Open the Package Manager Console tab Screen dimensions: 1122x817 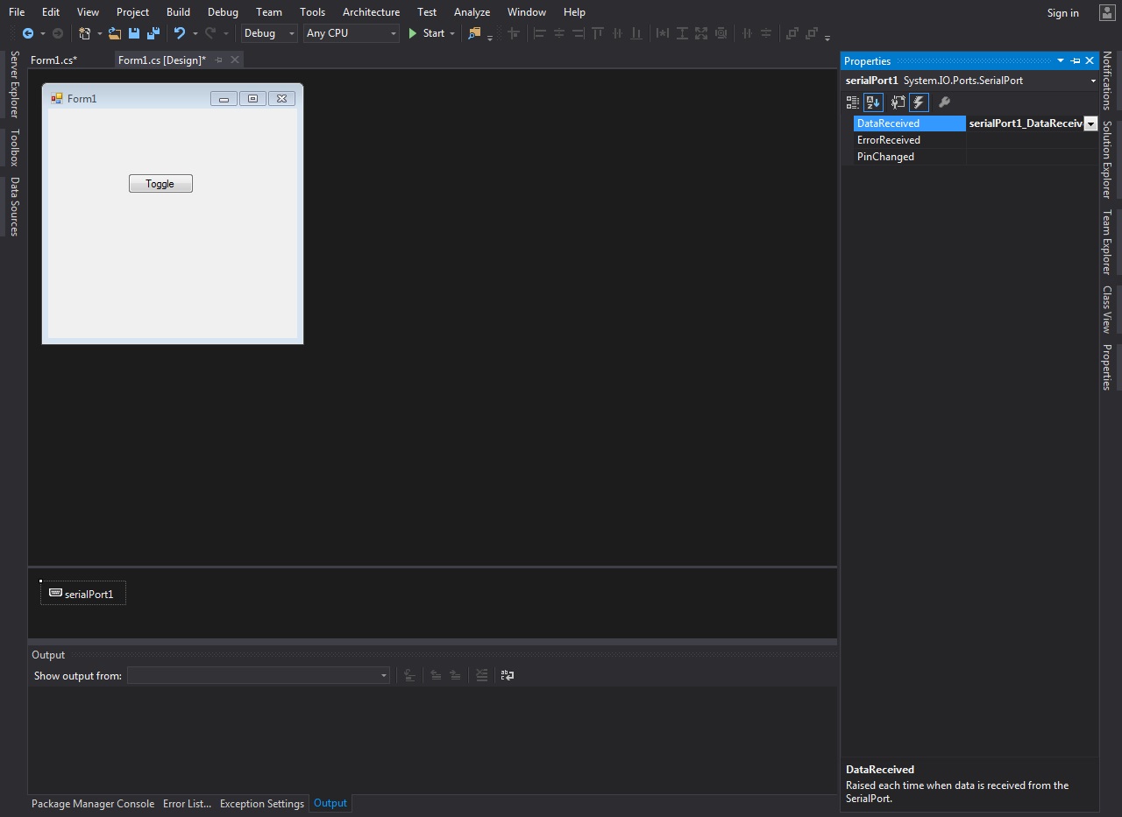[x=93, y=803]
